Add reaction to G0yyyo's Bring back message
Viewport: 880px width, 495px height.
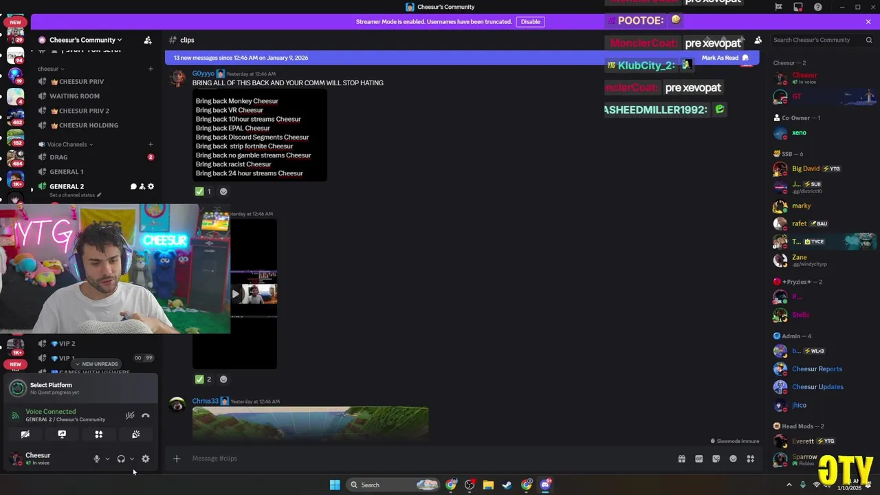(x=223, y=191)
